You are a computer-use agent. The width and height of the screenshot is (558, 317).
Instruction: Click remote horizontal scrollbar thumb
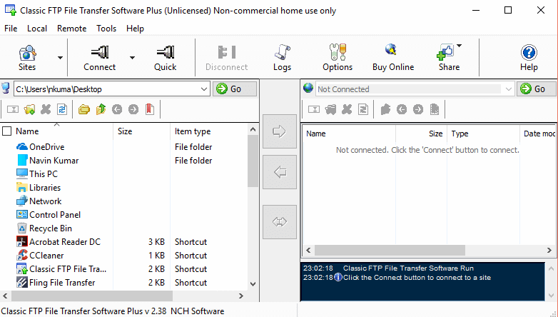(x=390, y=250)
